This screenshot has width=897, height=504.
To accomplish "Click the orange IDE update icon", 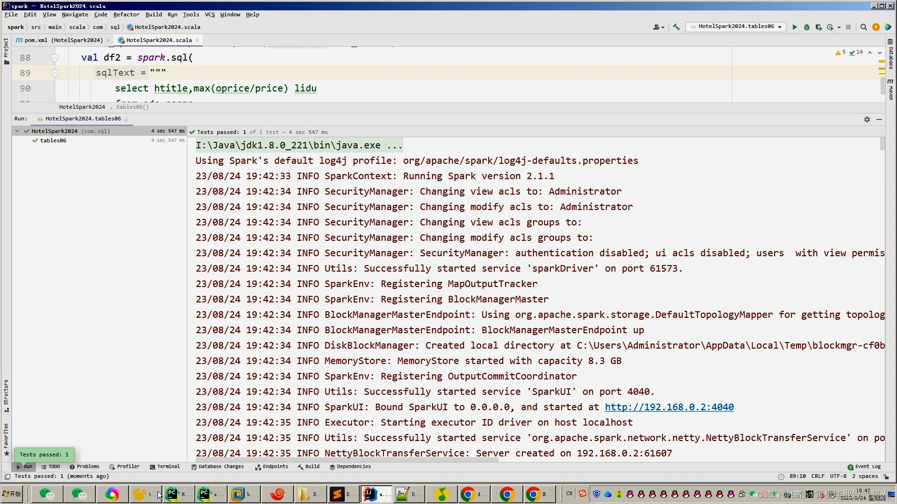I will (x=876, y=27).
